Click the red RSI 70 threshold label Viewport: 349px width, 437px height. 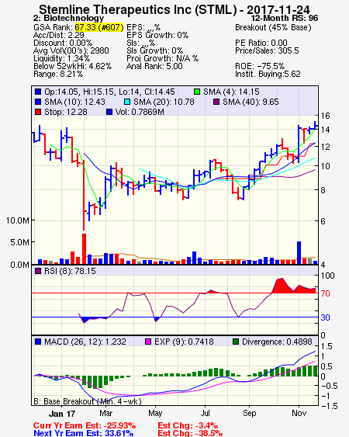point(325,293)
